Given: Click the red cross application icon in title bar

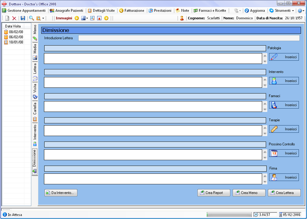Looking at the screenshot, I should tap(4, 4).
